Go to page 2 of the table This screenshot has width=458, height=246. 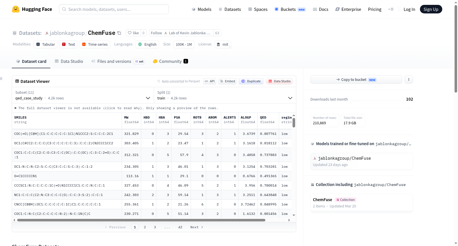click(145, 227)
